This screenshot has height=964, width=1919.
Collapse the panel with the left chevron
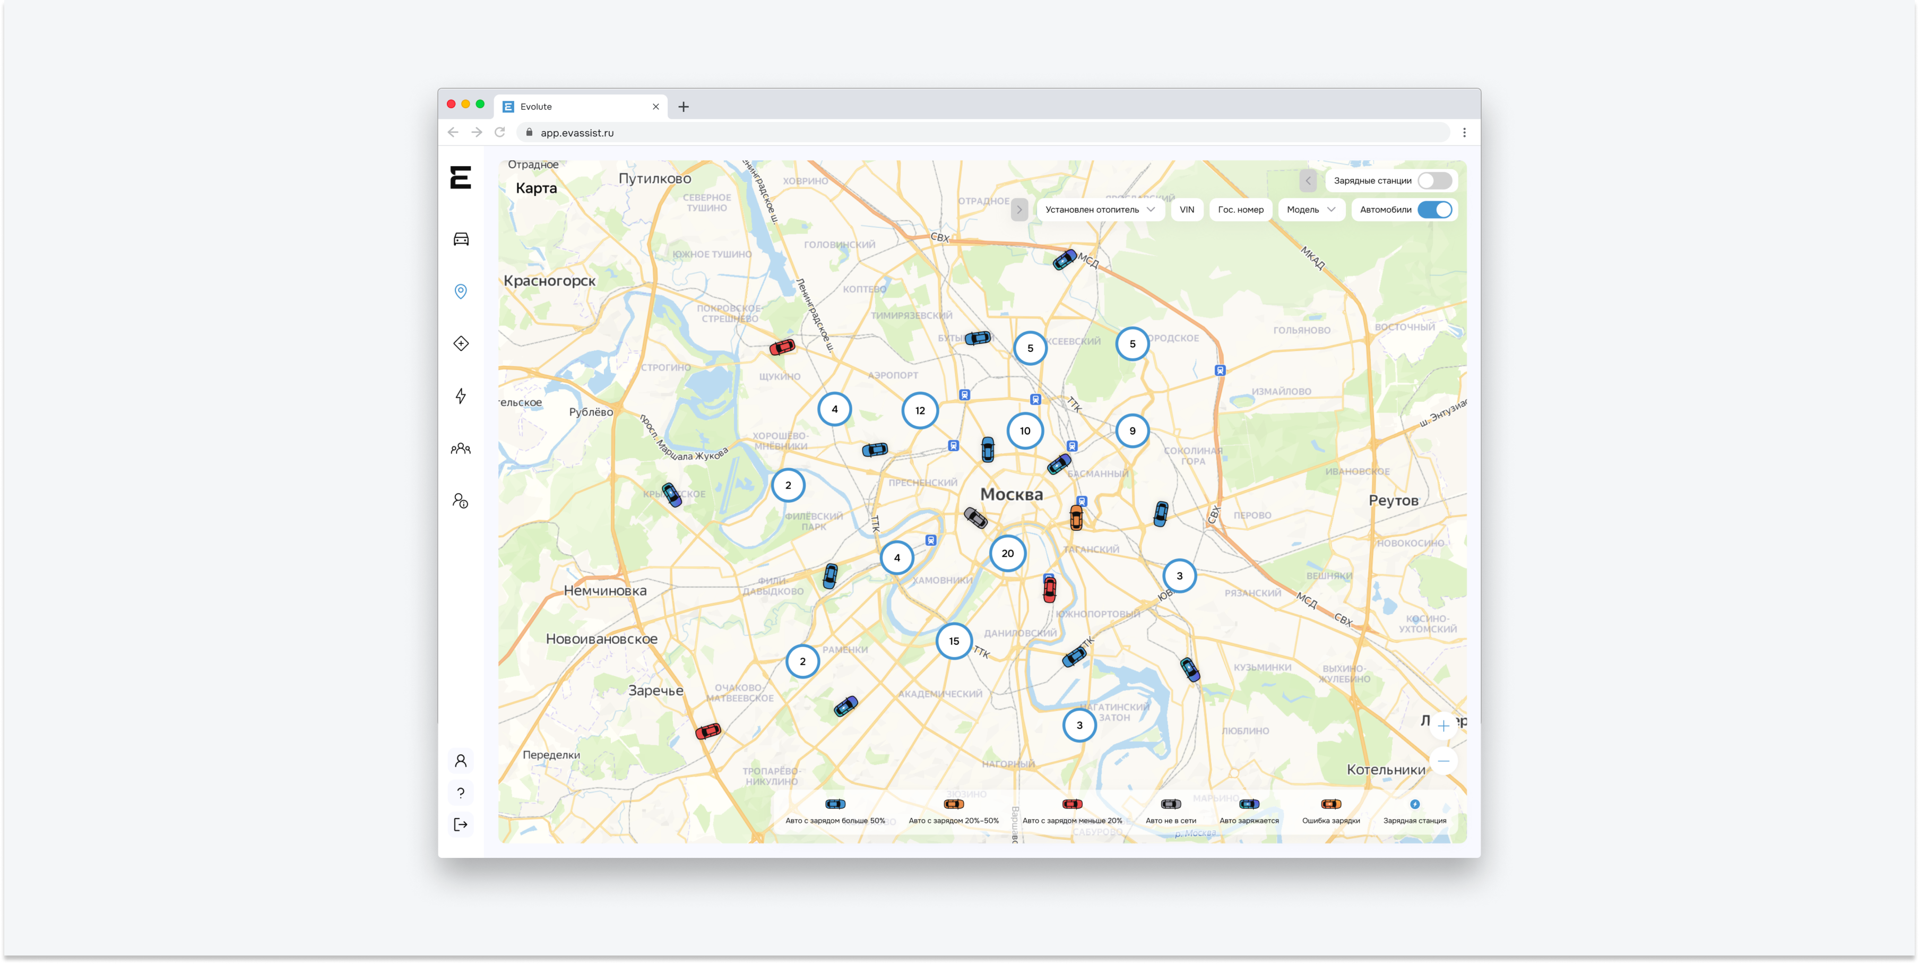pyautogui.click(x=1308, y=180)
